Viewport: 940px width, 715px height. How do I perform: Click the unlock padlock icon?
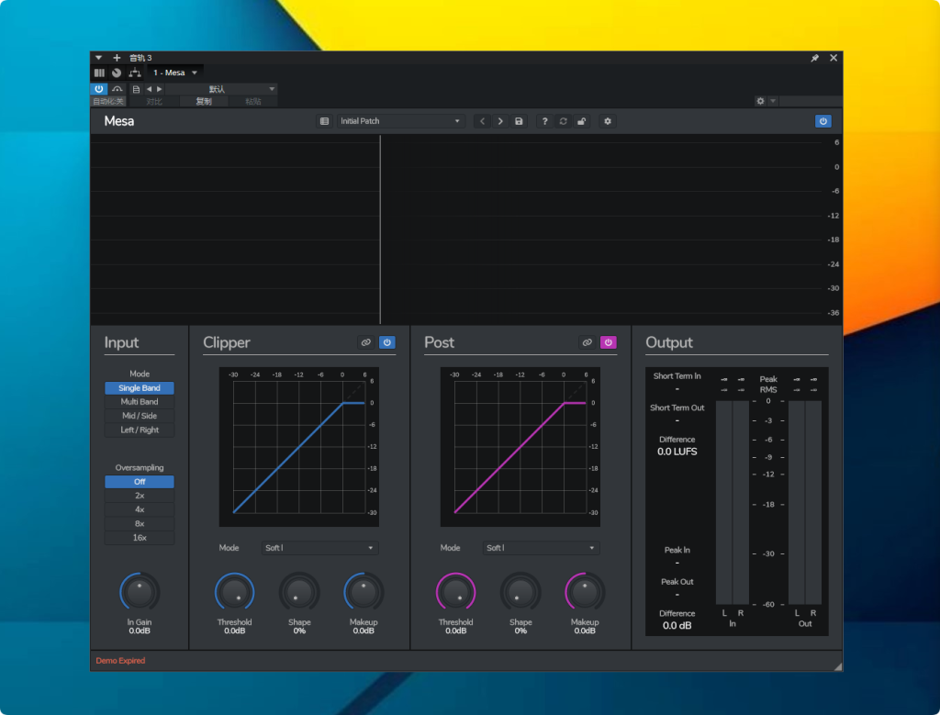(581, 121)
